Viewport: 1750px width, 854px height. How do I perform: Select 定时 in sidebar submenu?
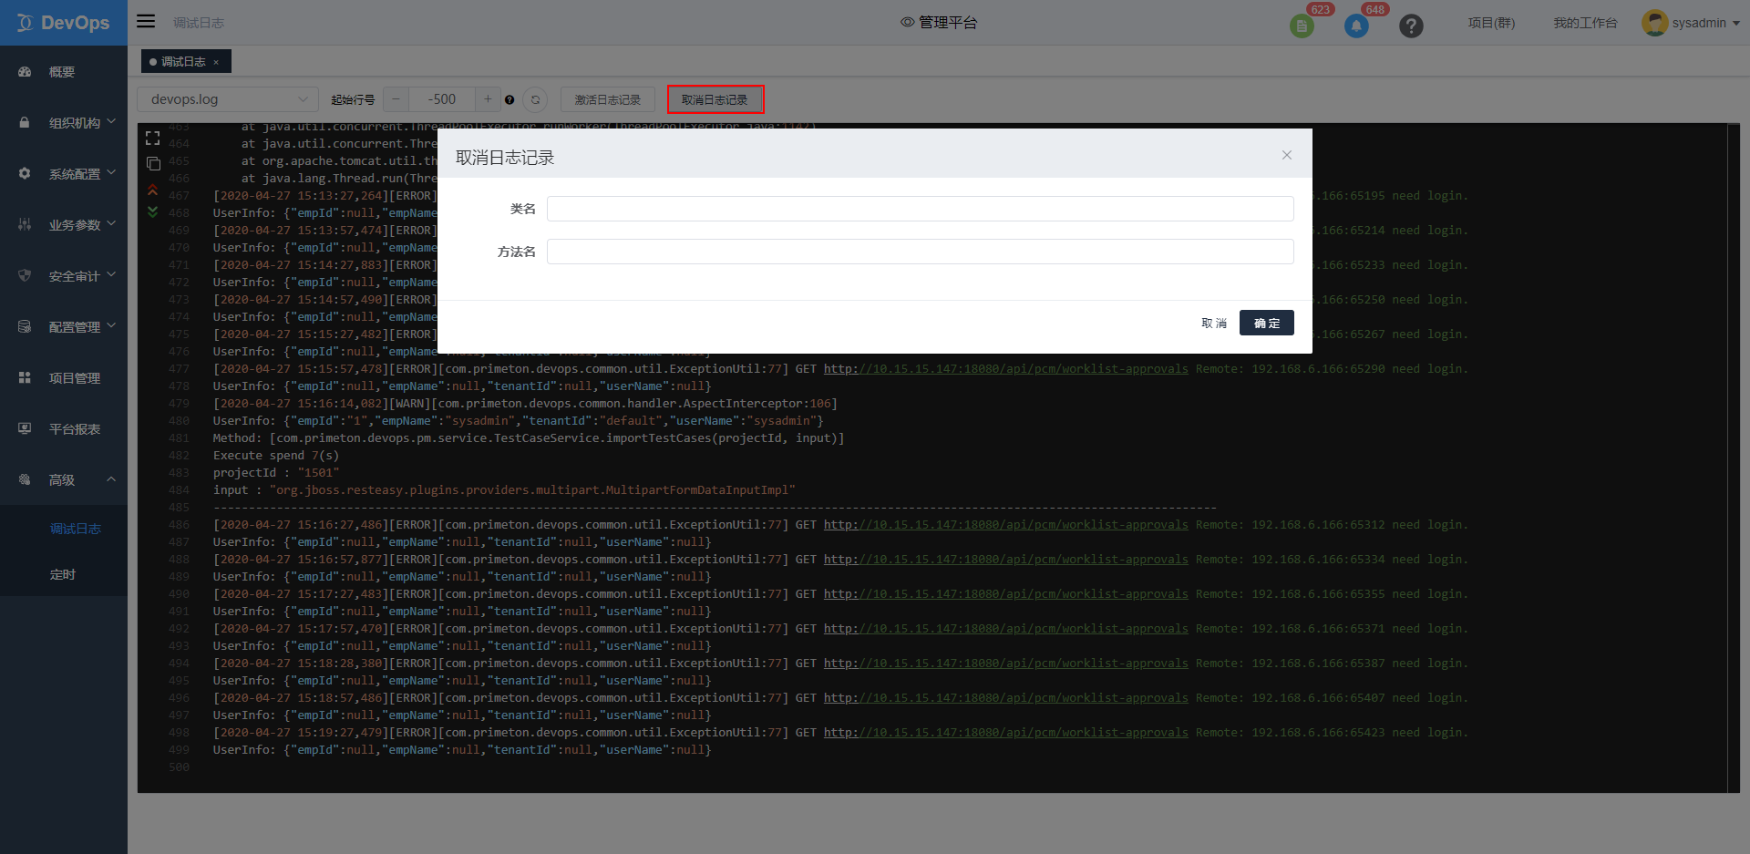(63, 574)
